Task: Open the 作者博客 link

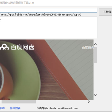Action: (x=15, y=108)
